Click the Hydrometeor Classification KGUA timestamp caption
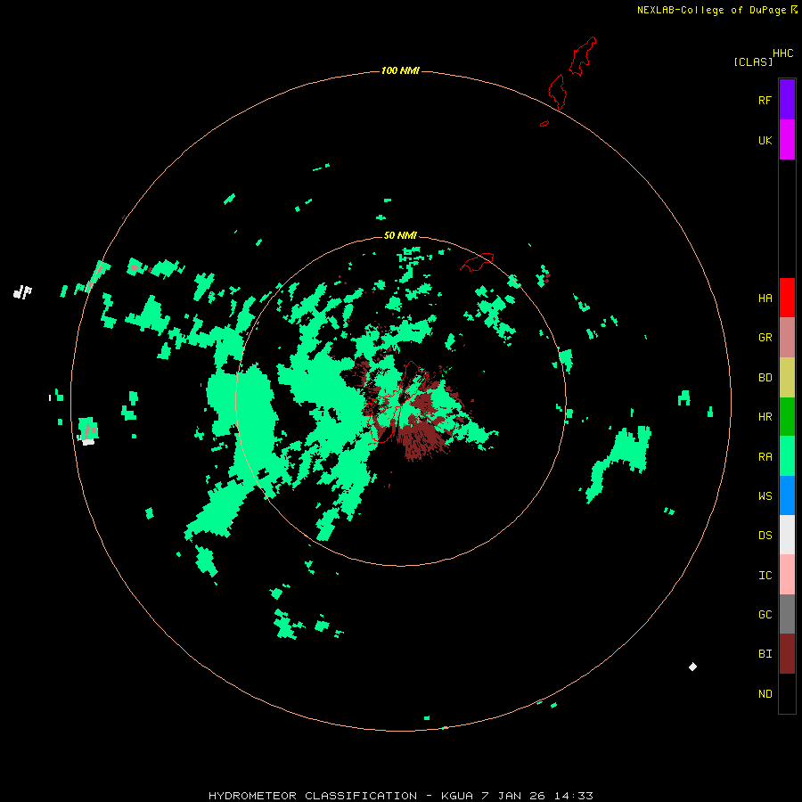802x802 pixels. pos(400,796)
